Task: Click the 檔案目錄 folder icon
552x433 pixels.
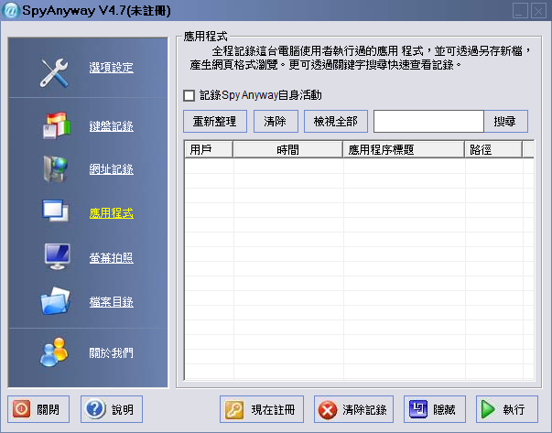Action: pyautogui.click(x=55, y=301)
